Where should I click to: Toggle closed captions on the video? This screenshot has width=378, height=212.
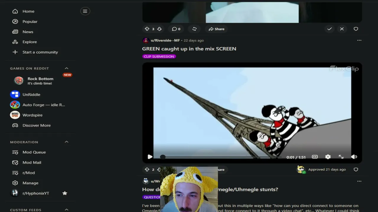(x=315, y=157)
